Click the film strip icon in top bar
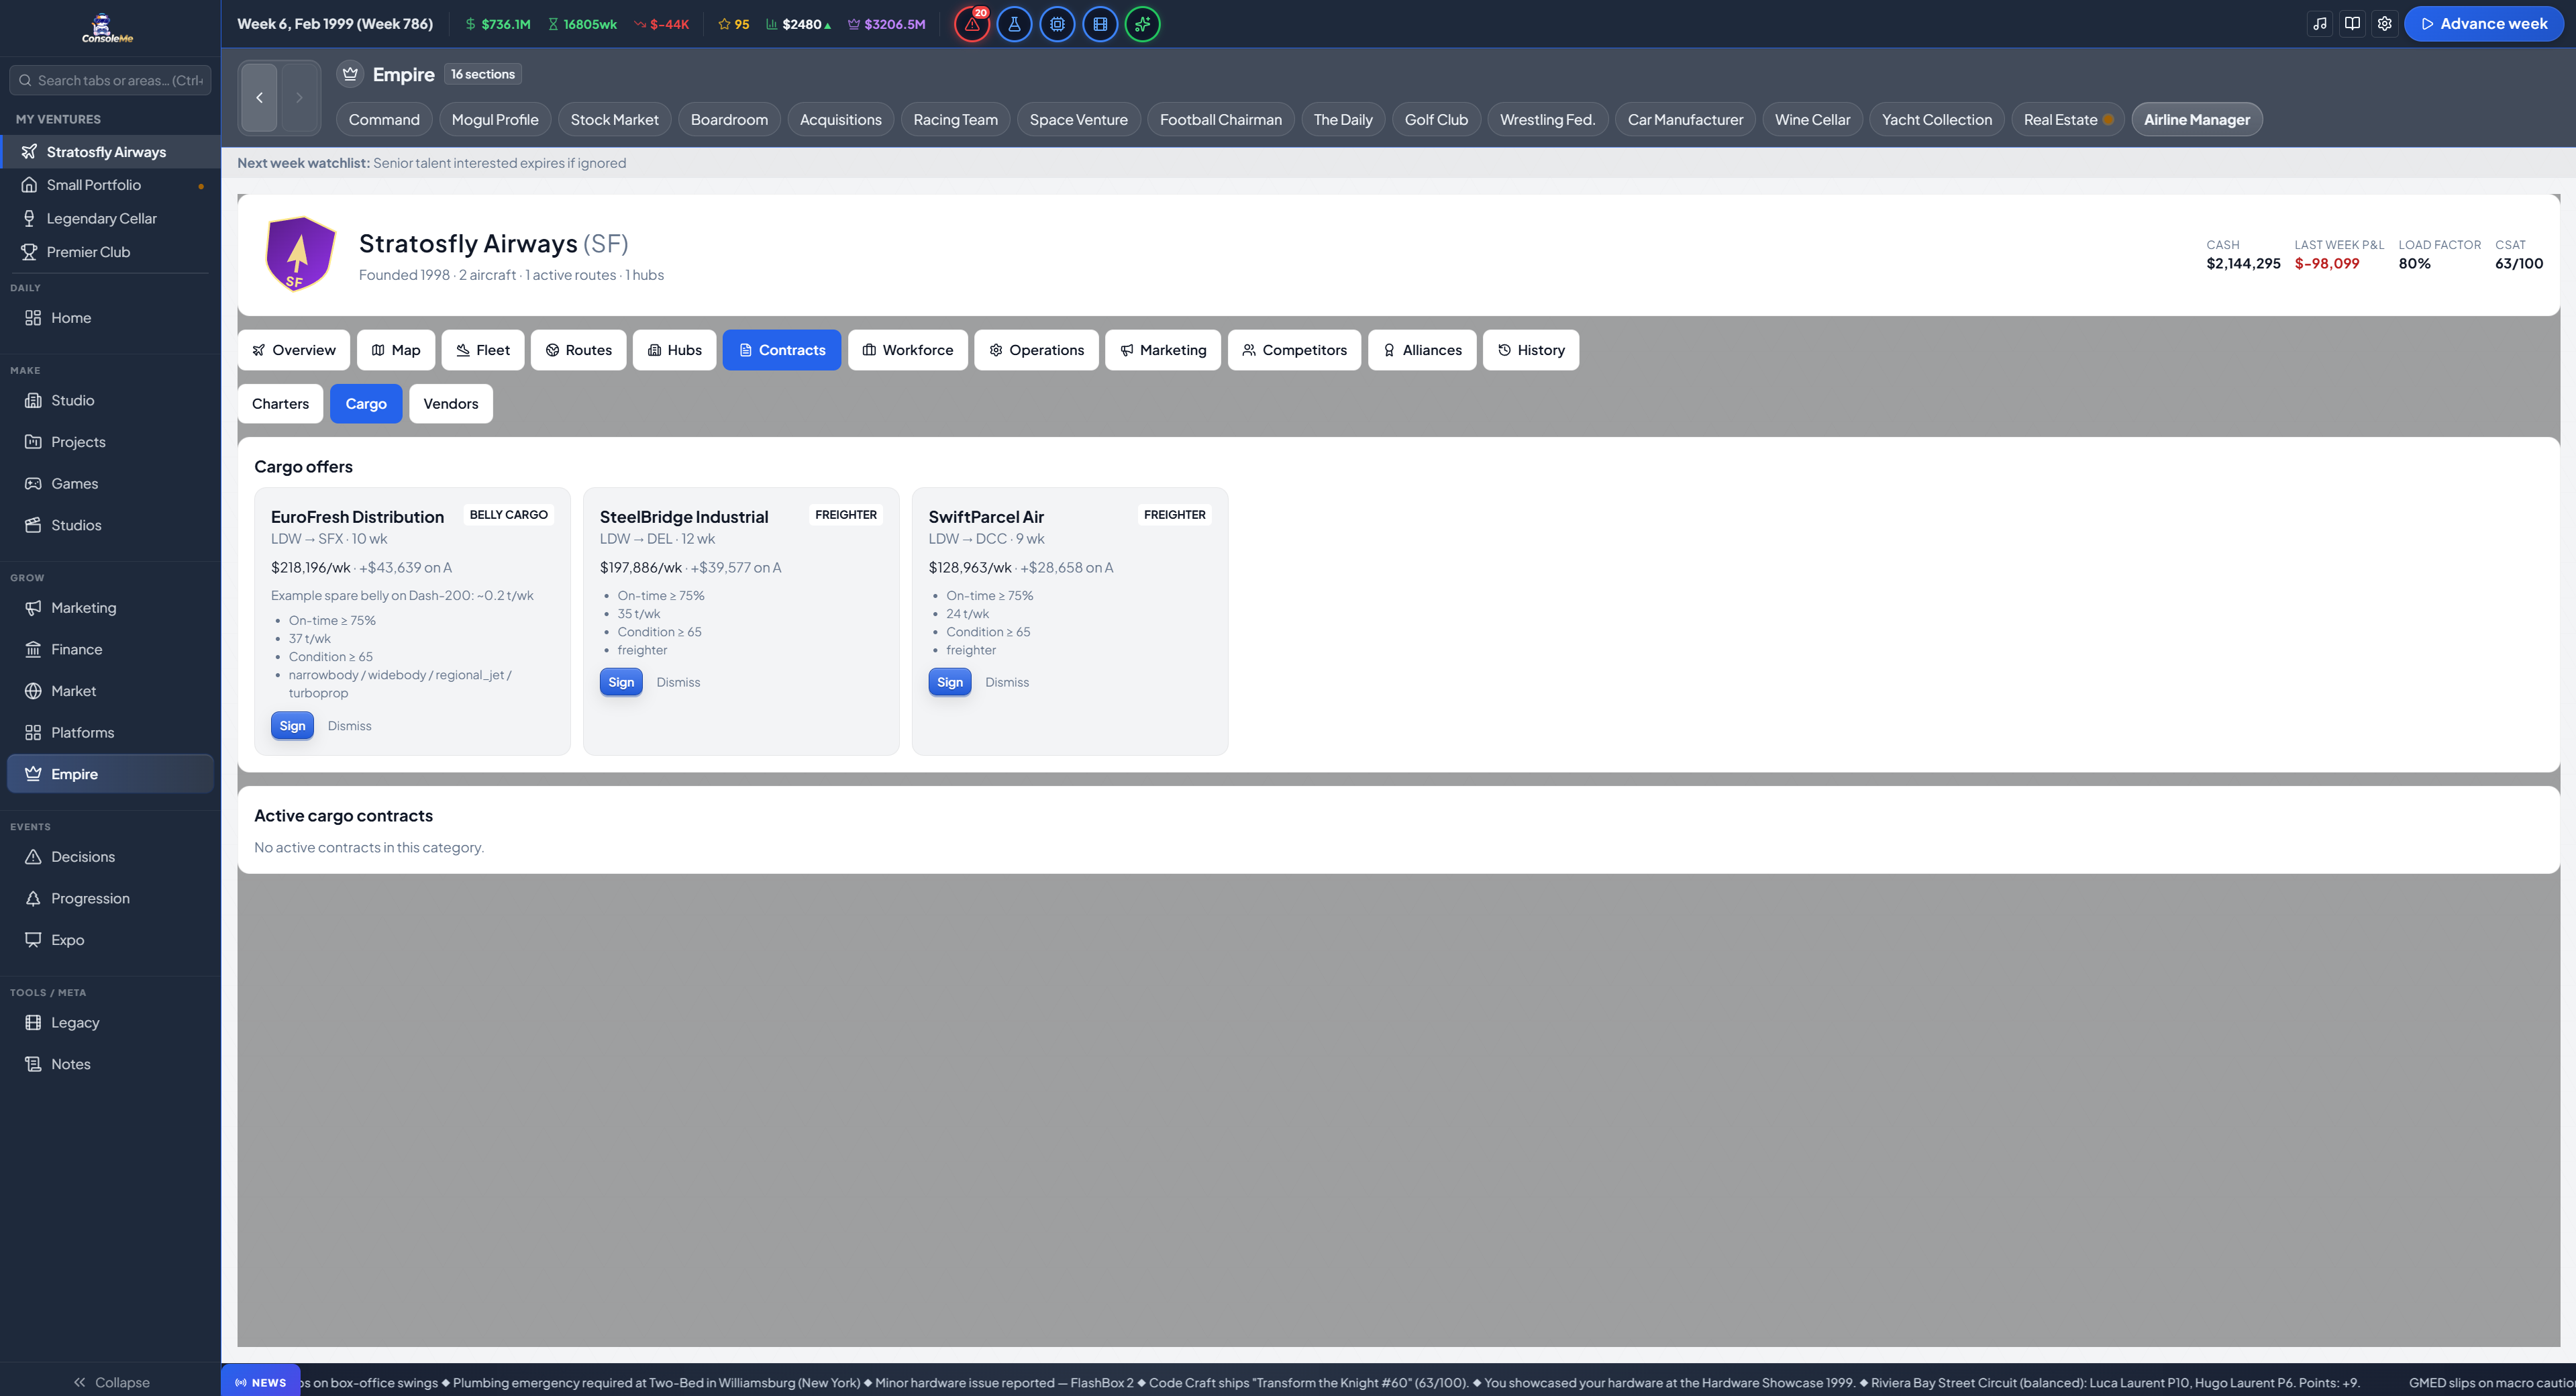The height and width of the screenshot is (1396, 2576). pos(1100,24)
